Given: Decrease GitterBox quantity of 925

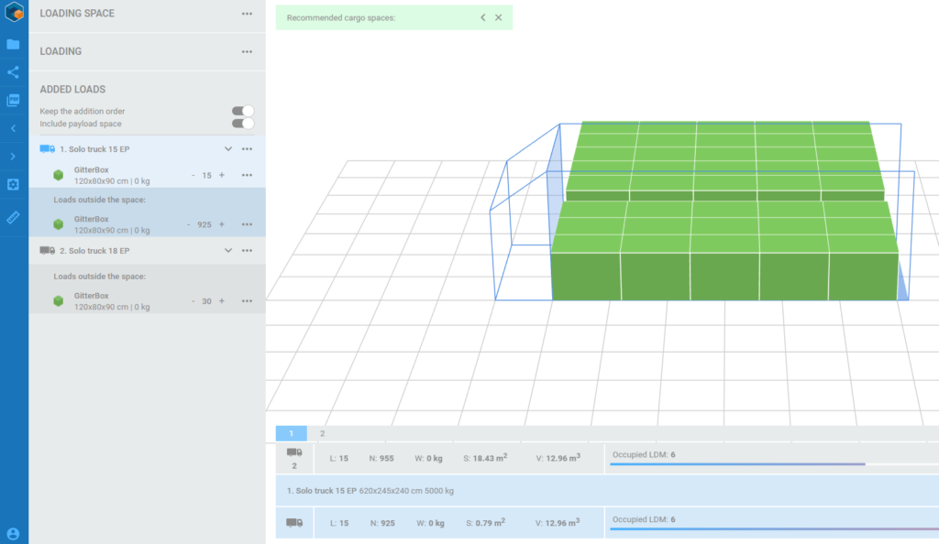Looking at the screenshot, I should tap(189, 224).
